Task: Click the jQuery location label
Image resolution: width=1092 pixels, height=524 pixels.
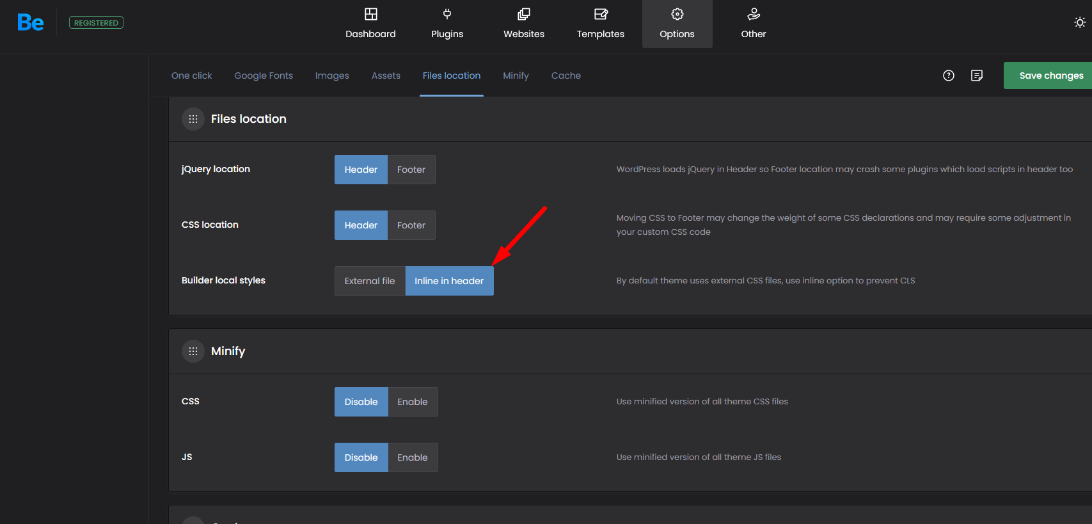Action: click(216, 169)
